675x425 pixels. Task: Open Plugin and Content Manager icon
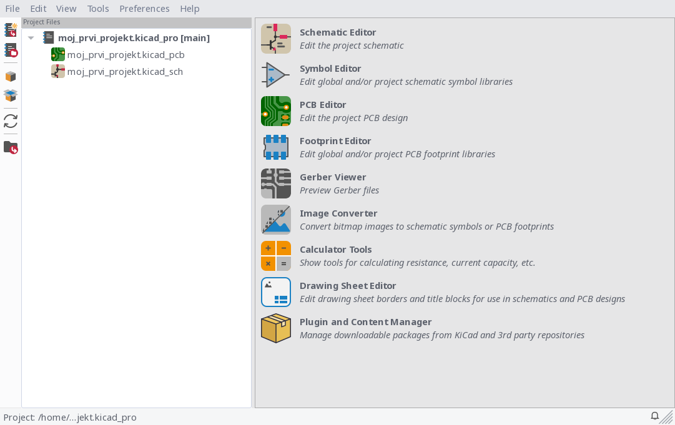point(276,328)
